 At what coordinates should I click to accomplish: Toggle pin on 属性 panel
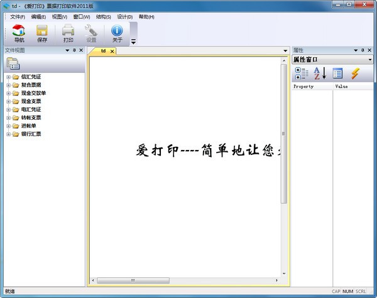pos(363,50)
